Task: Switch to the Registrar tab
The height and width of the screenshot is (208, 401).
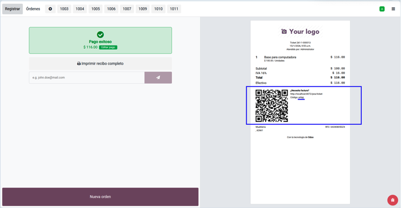Action: point(13,9)
